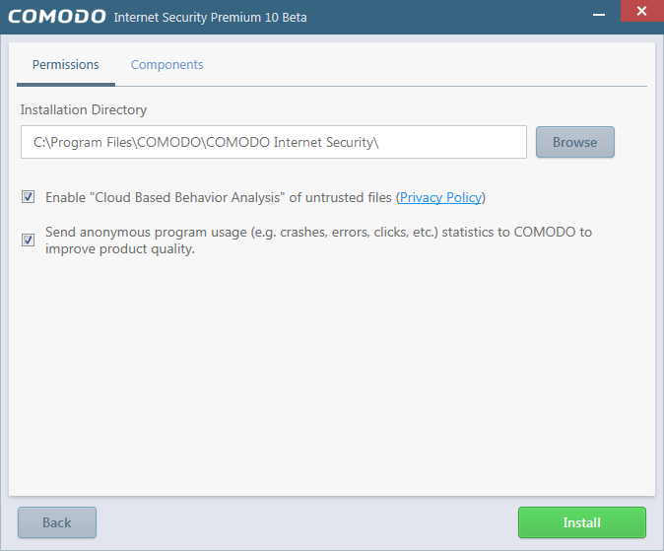Disable the Cloud Based Behavior Analysis checkbox
664x551 pixels.
click(x=28, y=197)
